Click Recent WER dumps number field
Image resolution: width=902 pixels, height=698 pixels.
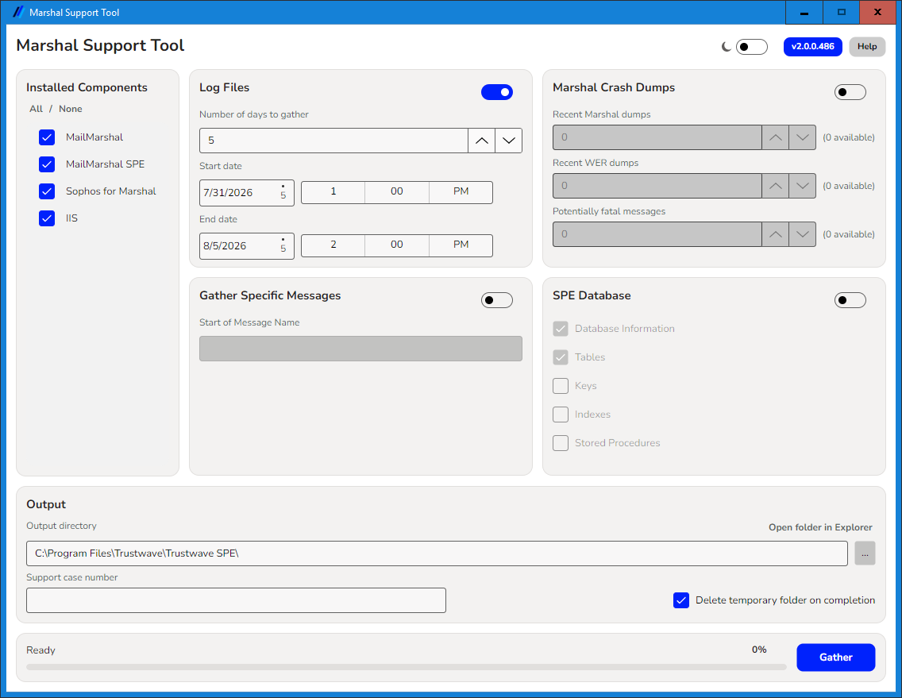click(657, 186)
